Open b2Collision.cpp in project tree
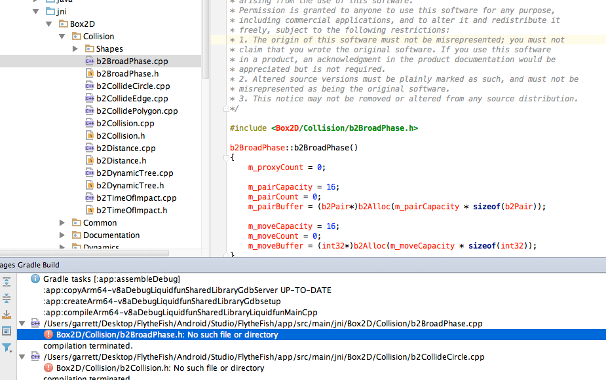Image resolution: width=606 pixels, height=380 pixels. click(125, 123)
